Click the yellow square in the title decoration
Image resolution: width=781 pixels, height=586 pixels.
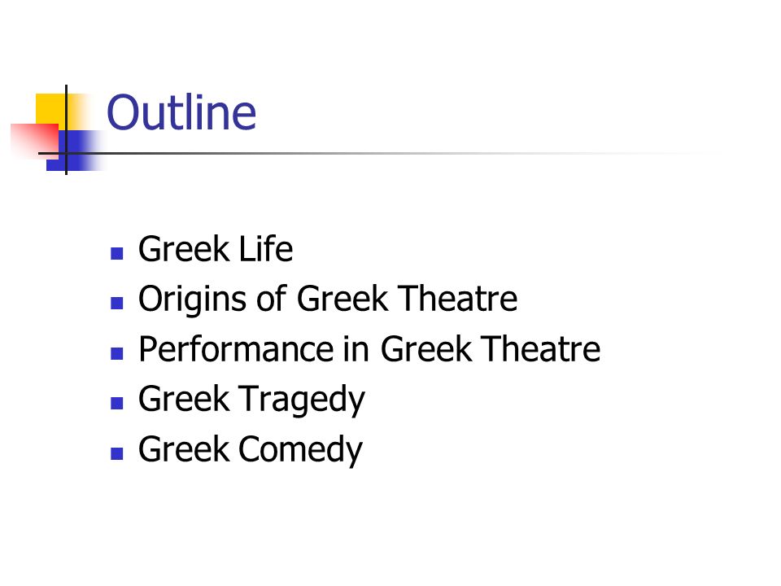point(52,111)
